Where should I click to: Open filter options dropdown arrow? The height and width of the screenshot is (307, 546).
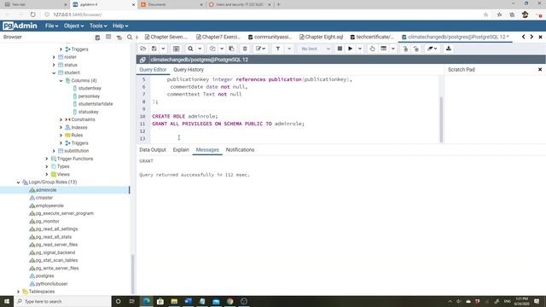click(289, 49)
